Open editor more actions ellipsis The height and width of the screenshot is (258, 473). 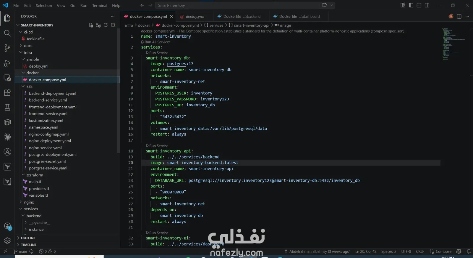click(x=467, y=16)
